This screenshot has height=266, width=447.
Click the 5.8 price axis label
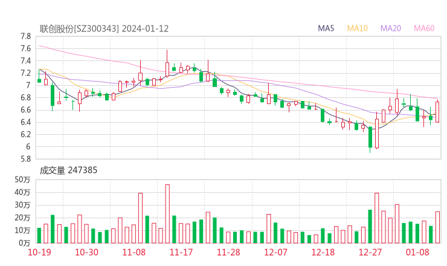point(25,159)
